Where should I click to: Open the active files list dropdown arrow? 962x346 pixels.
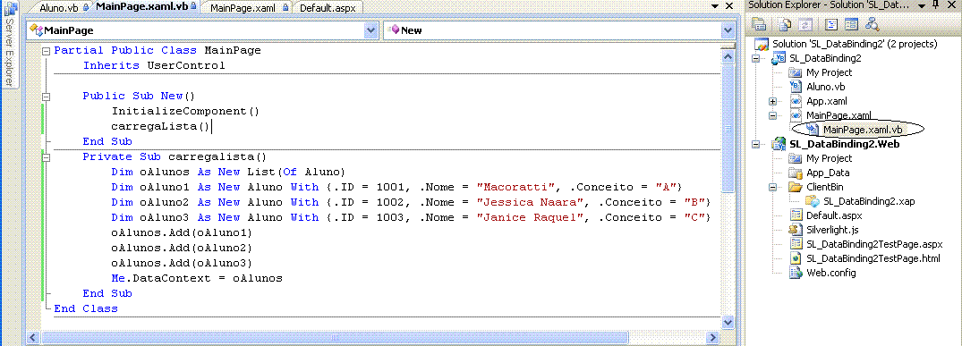[714, 6]
